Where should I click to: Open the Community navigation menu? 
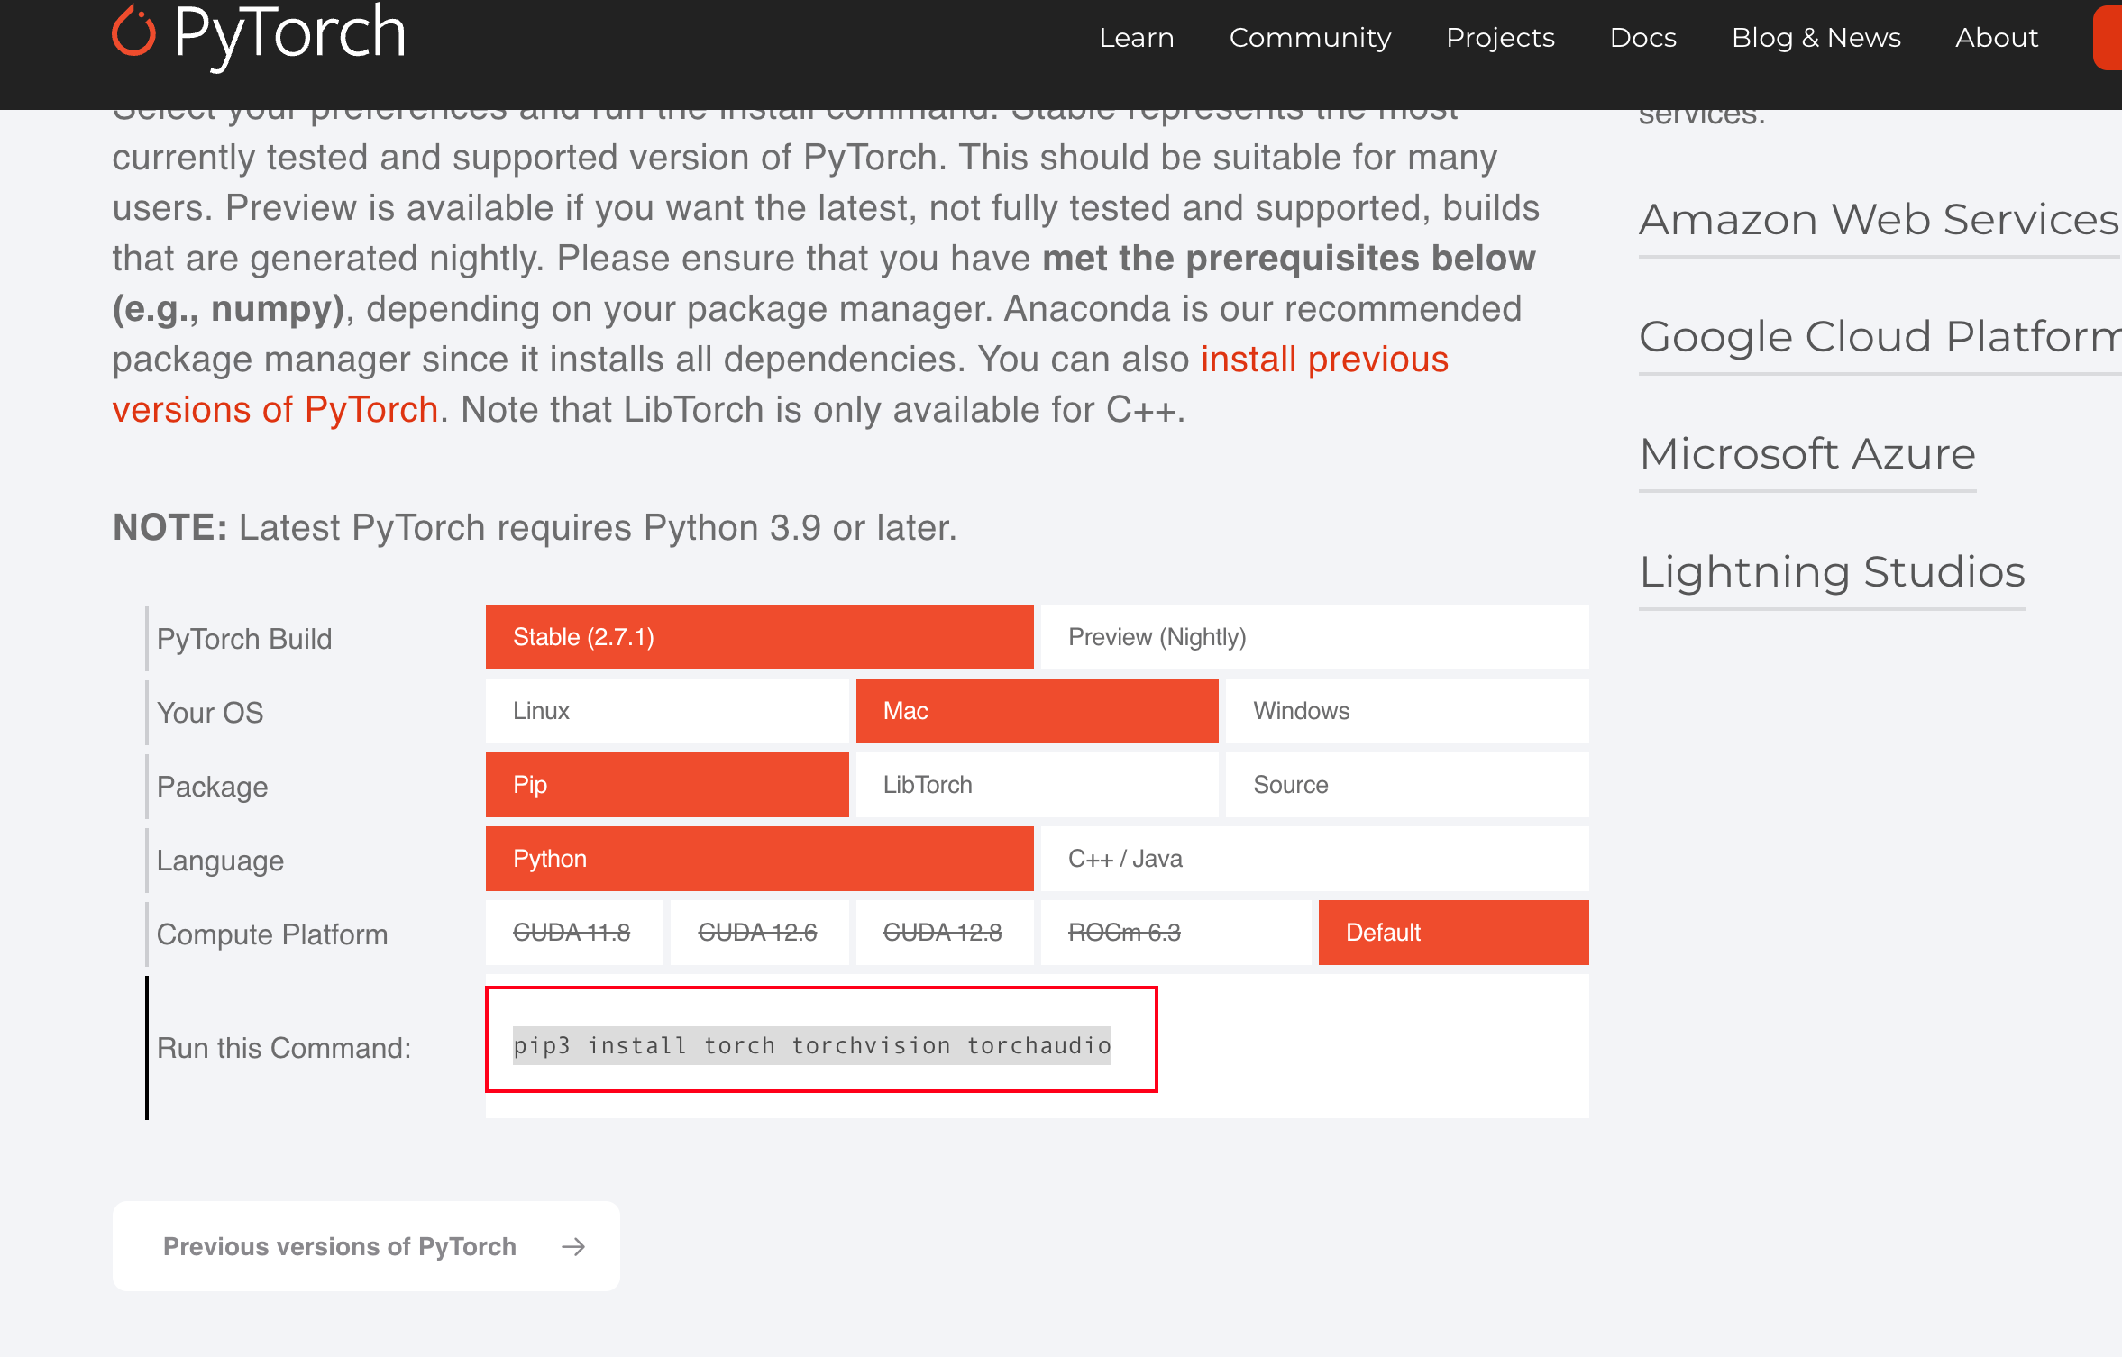pyautogui.click(x=1309, y=38)
